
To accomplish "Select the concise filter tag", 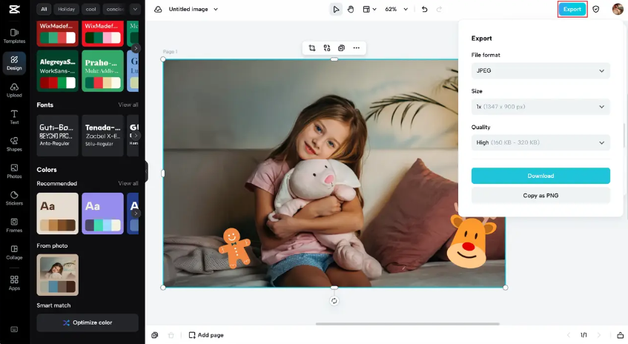I will click(x=115, y=9).
